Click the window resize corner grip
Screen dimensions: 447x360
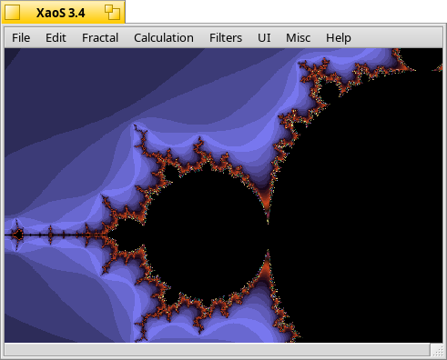438,351
